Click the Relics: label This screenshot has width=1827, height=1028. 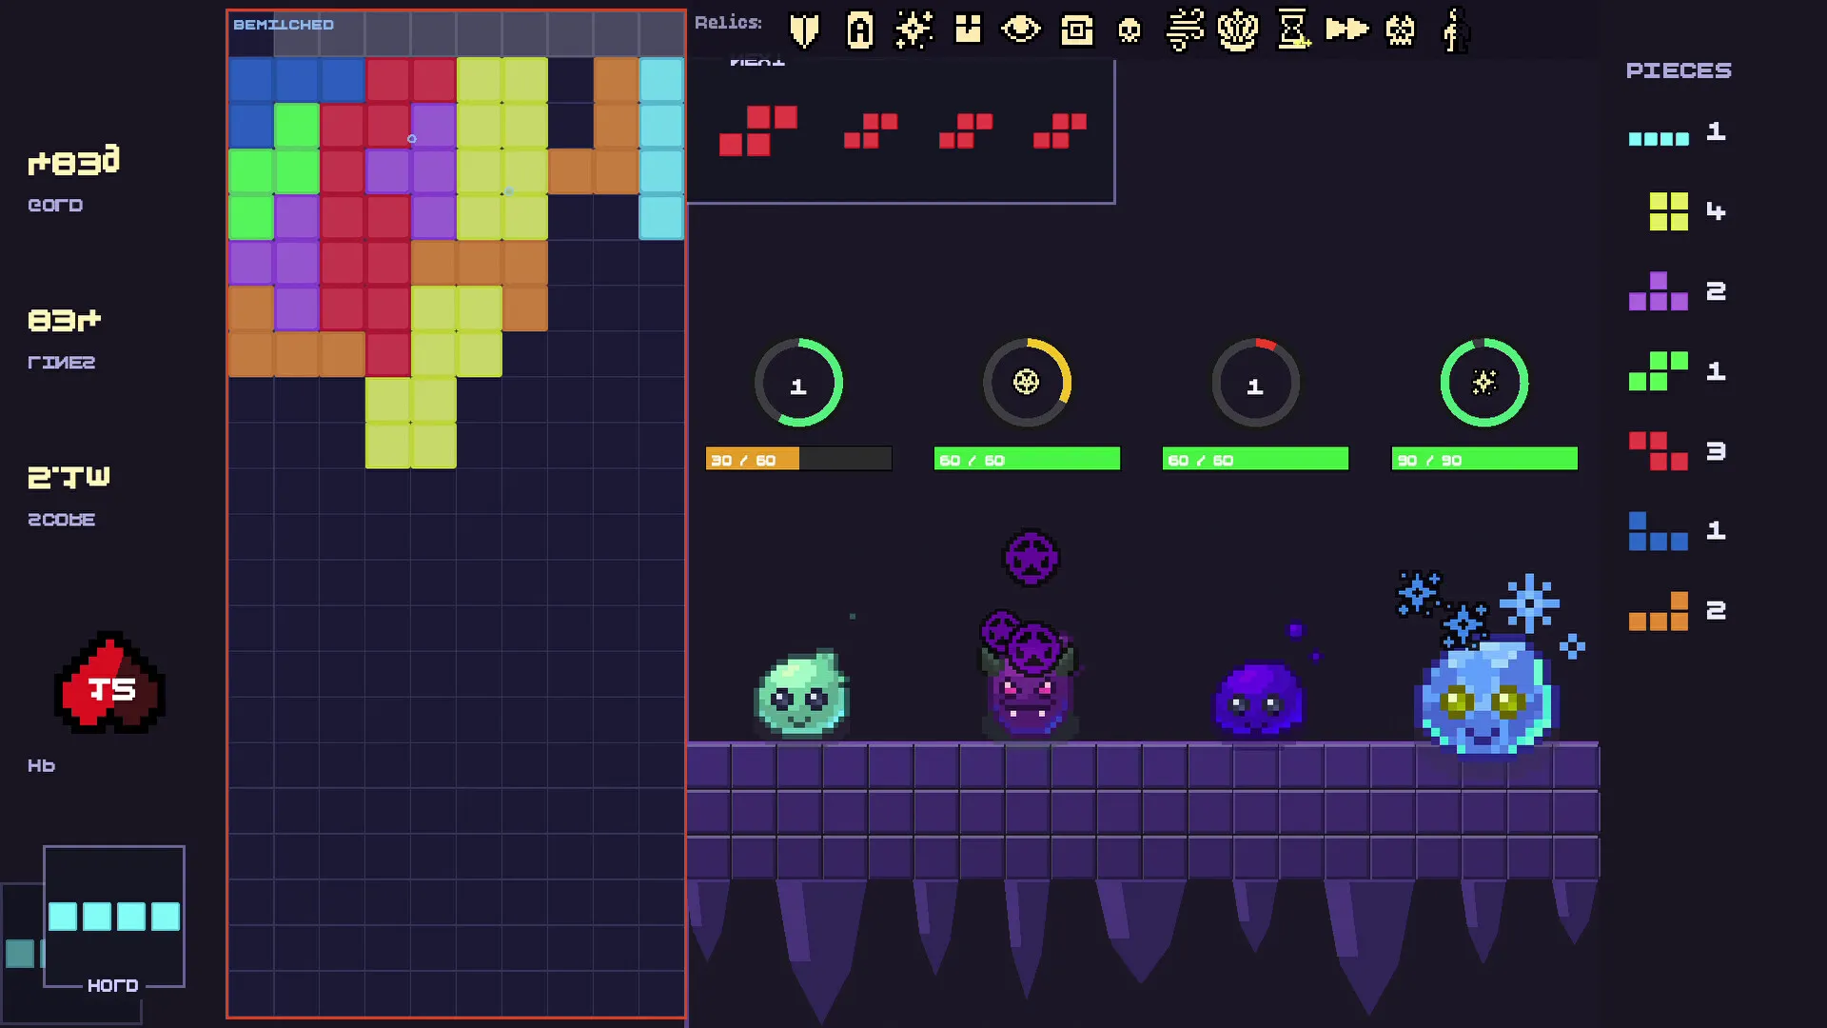click(x=728, y=23)
